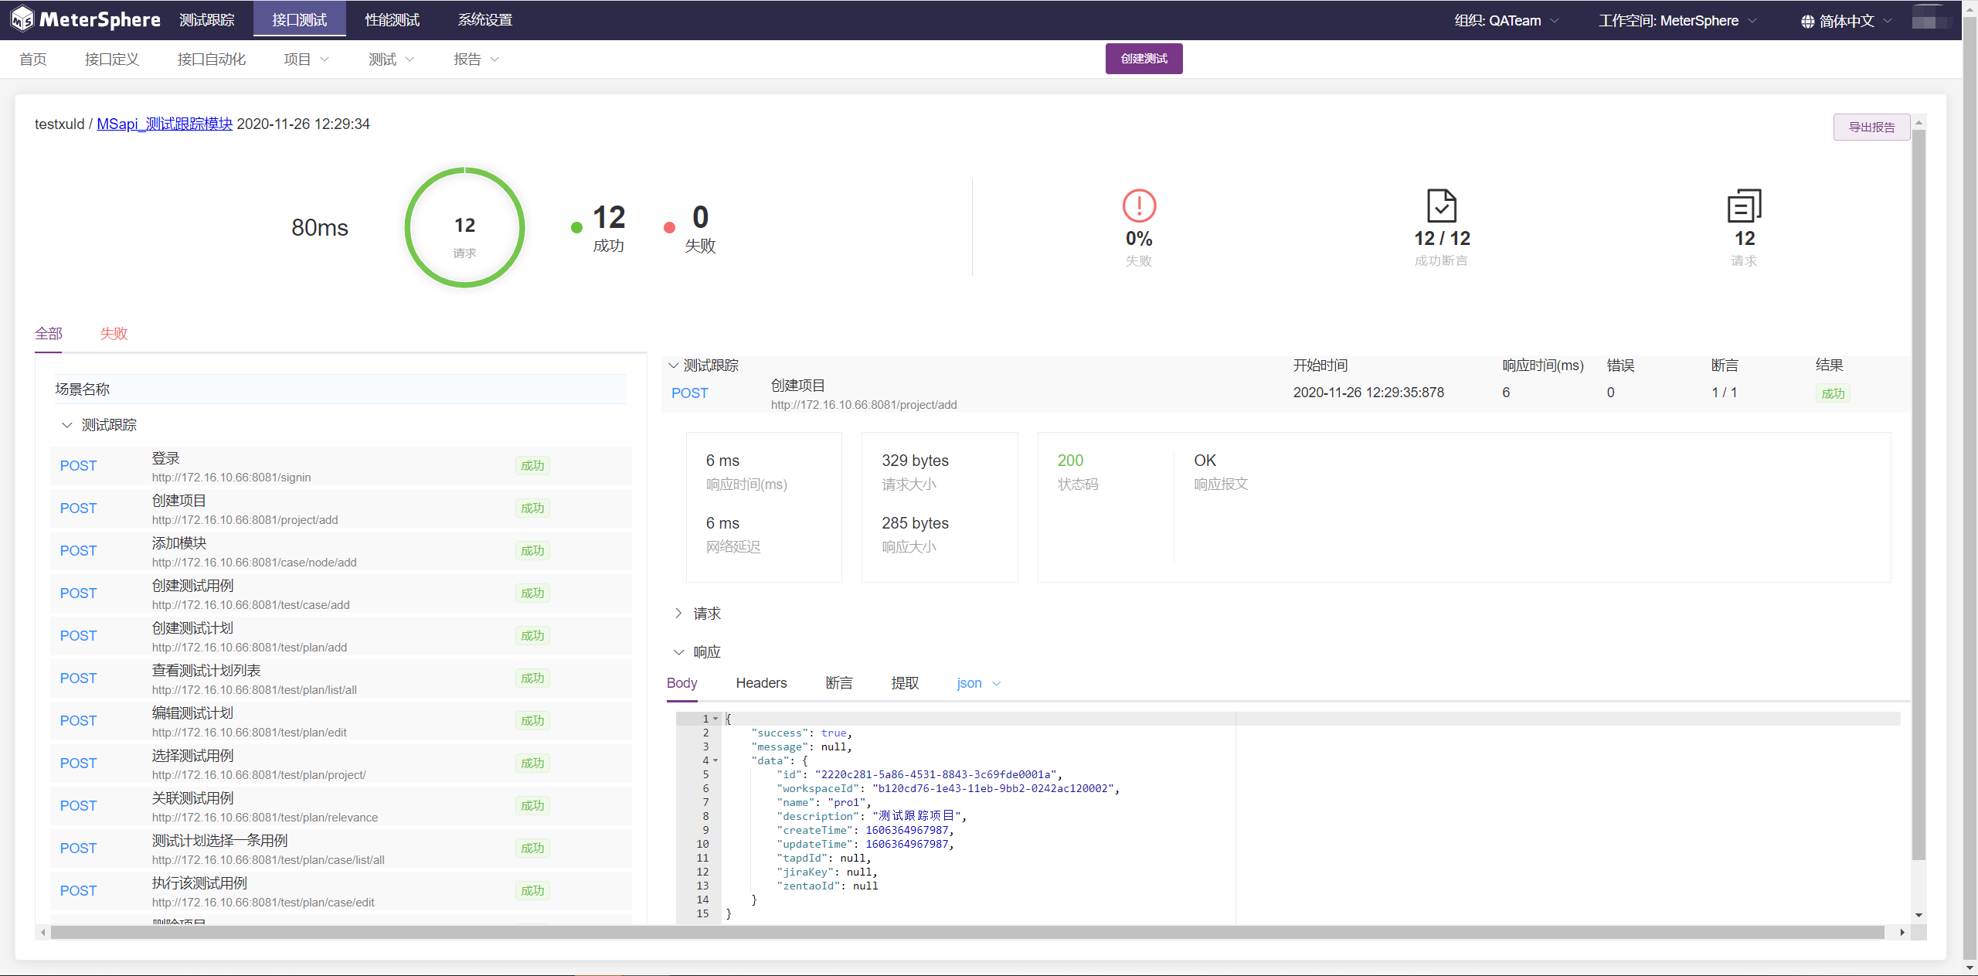Go to 接口自动化
Viewport: 1978px width, 976px height.
click(x=212, y=60)
